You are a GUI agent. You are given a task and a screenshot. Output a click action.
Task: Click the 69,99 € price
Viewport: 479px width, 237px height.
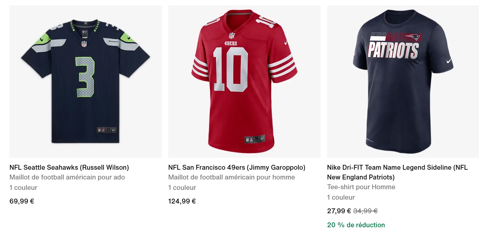point(22,201)
